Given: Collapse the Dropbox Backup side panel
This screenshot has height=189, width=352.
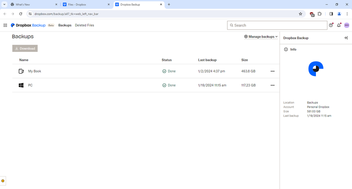Looking at the screenshot, I should [x=346, y=38].
